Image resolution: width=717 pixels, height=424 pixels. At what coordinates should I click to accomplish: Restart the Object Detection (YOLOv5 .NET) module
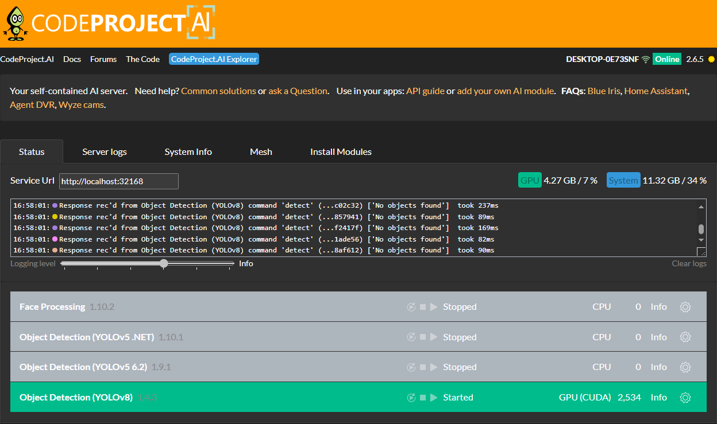[411, 337]
